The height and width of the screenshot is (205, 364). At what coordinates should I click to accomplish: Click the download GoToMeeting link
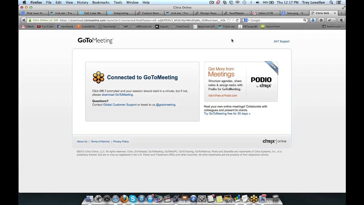[x=117, y=95]
